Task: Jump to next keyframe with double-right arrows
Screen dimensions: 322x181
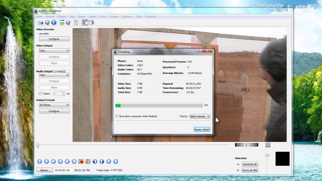Action: tap(74, 162)
